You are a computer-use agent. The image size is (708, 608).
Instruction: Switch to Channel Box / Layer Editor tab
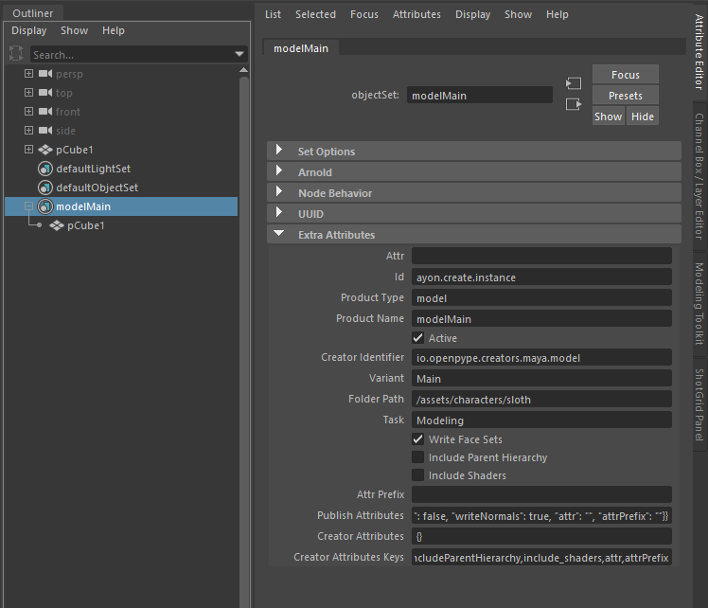(699, 176)
